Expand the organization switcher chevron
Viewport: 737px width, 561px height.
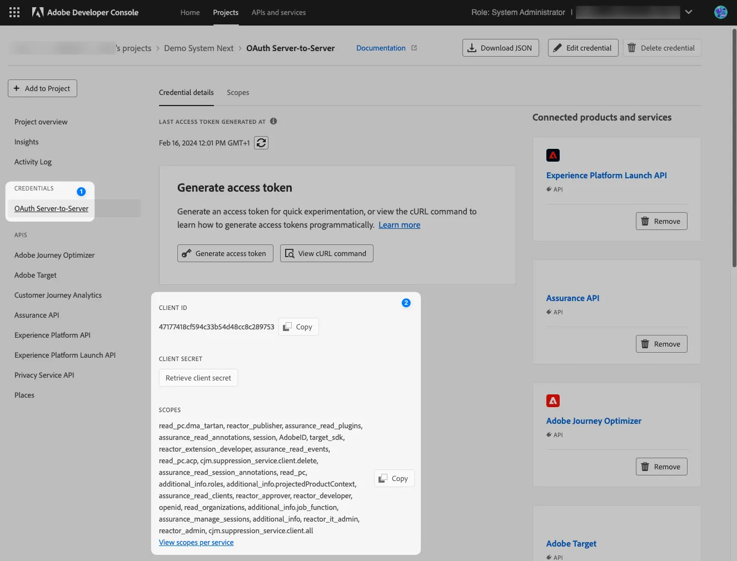(x=689, y=12)
